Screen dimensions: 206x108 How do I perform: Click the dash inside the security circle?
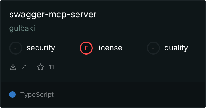click(x=15, y=48)
